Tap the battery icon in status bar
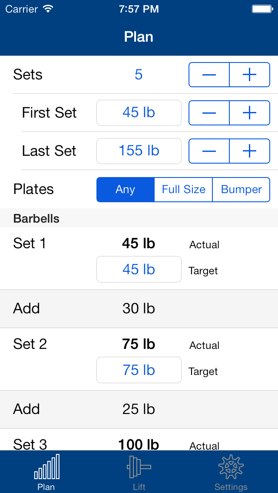The image size is (278, 493). (262, 9)
